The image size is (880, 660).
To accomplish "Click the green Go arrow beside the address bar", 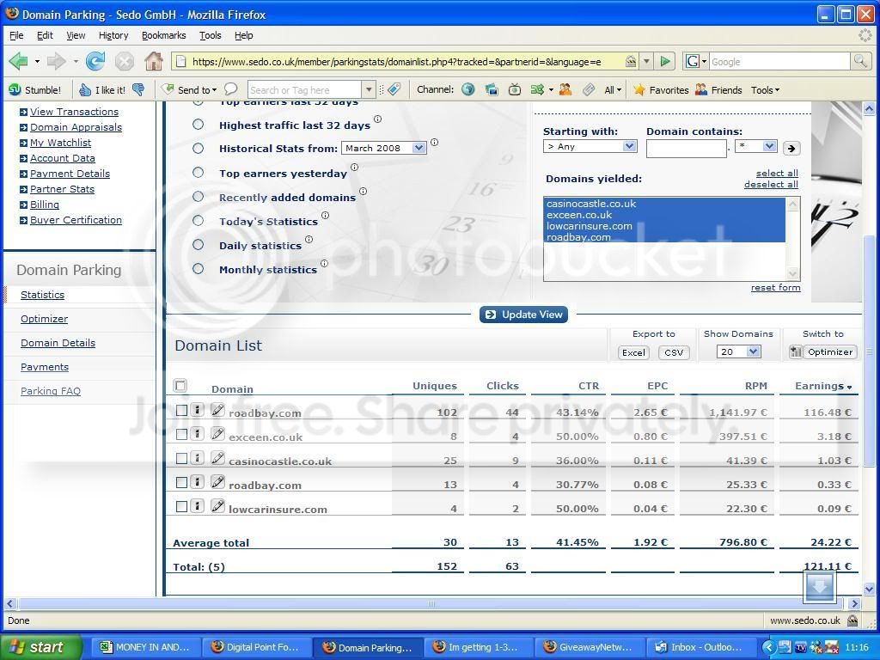I will (665, 61).
